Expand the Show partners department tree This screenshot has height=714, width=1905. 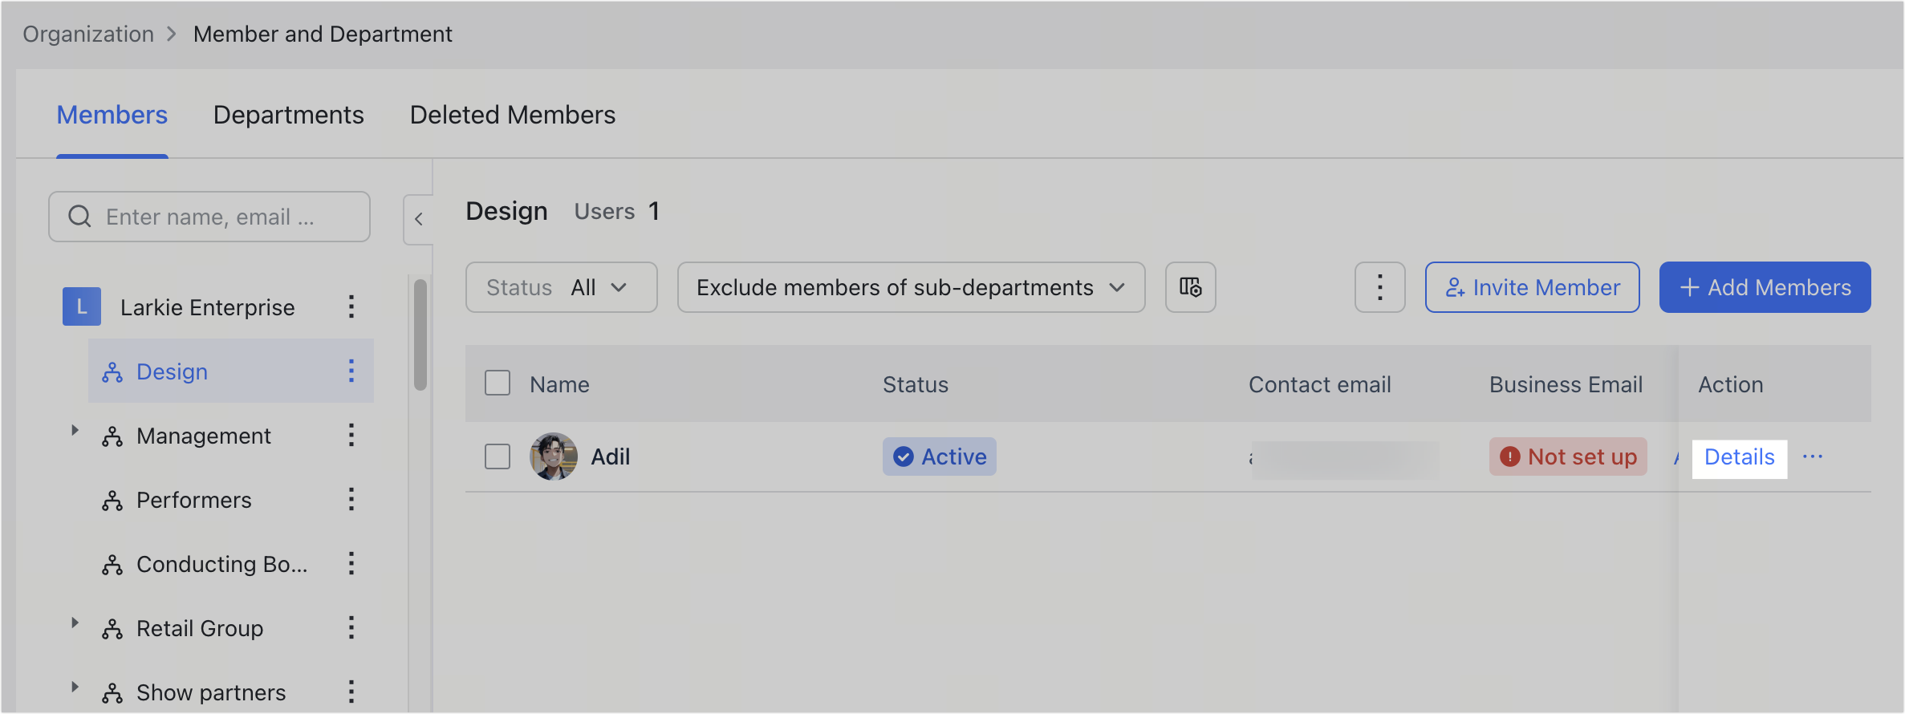75,688
